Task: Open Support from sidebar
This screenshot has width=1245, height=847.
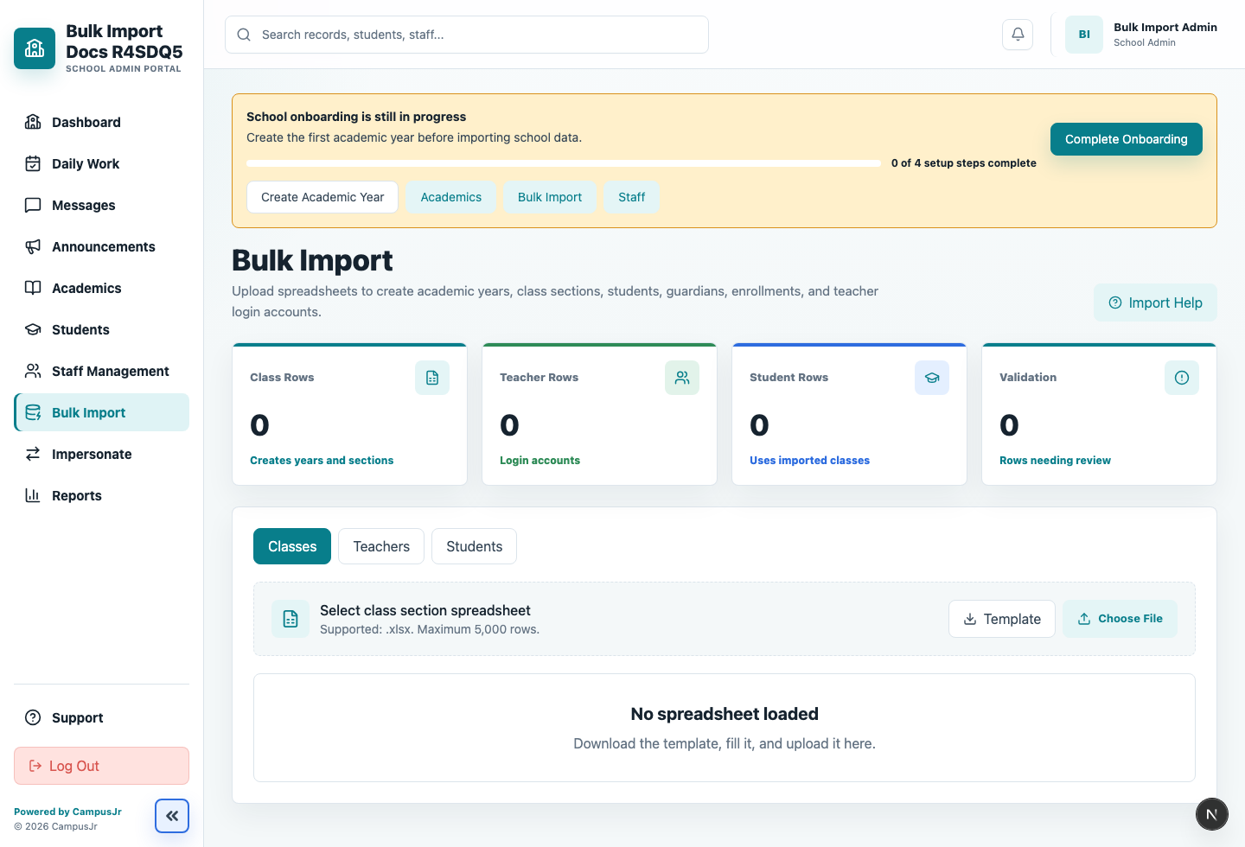Action: (x=101, y=717)
